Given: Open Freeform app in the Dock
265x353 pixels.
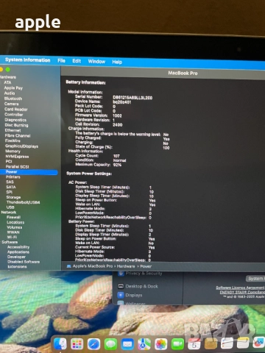Looking at the screenshot, I should [259, 342].
